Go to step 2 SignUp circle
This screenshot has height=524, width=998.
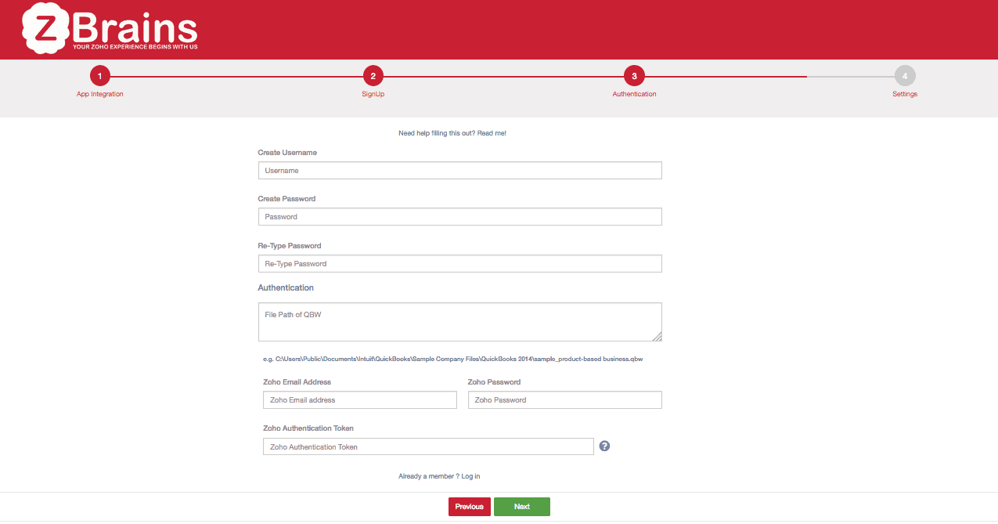[x=373, y=76]
